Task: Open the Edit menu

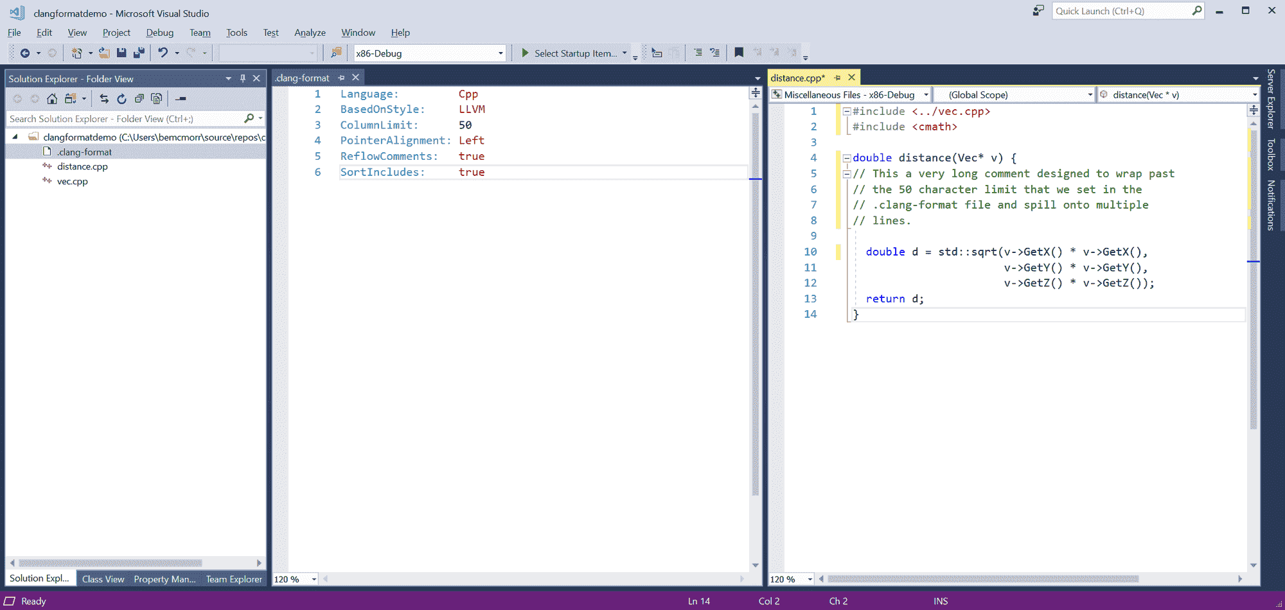Action: click(44, 33)
